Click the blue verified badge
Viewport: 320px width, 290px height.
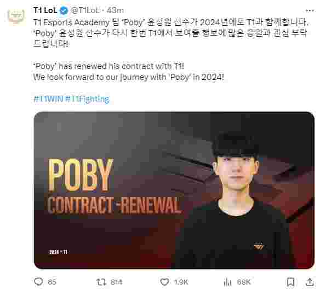click(x=64, y=10)
